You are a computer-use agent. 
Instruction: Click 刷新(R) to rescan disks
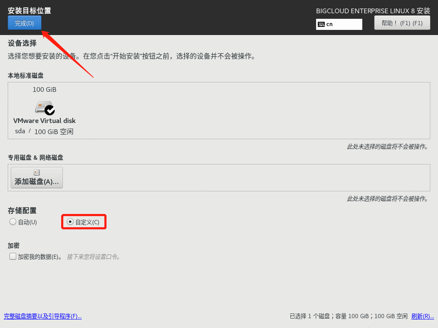click(423, 316)
